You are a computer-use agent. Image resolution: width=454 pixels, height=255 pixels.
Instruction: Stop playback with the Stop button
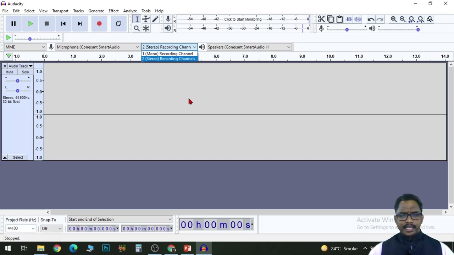46,24
